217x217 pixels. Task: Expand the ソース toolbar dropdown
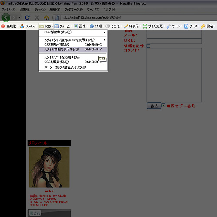(199, 26)
